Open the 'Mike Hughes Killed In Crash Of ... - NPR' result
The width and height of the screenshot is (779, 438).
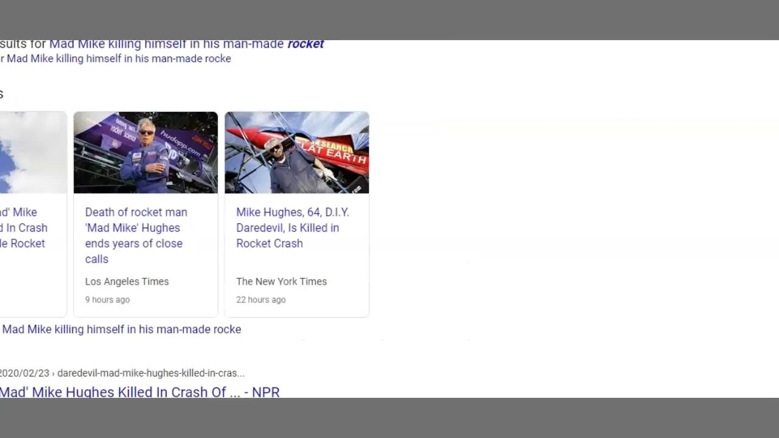(139, 392)
